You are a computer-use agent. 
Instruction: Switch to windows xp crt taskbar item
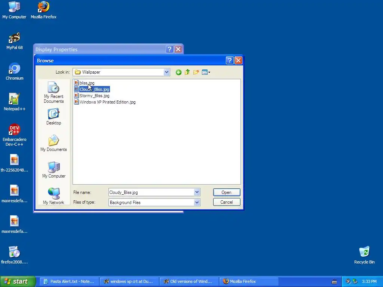point(129,281)
